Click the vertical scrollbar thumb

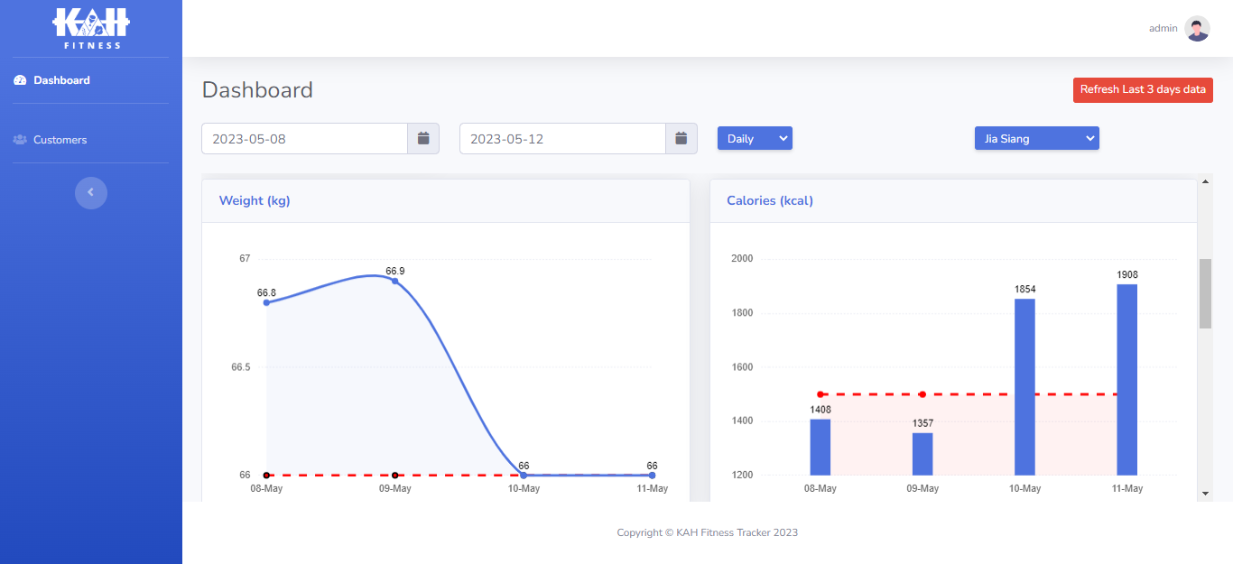point(1205,293)
